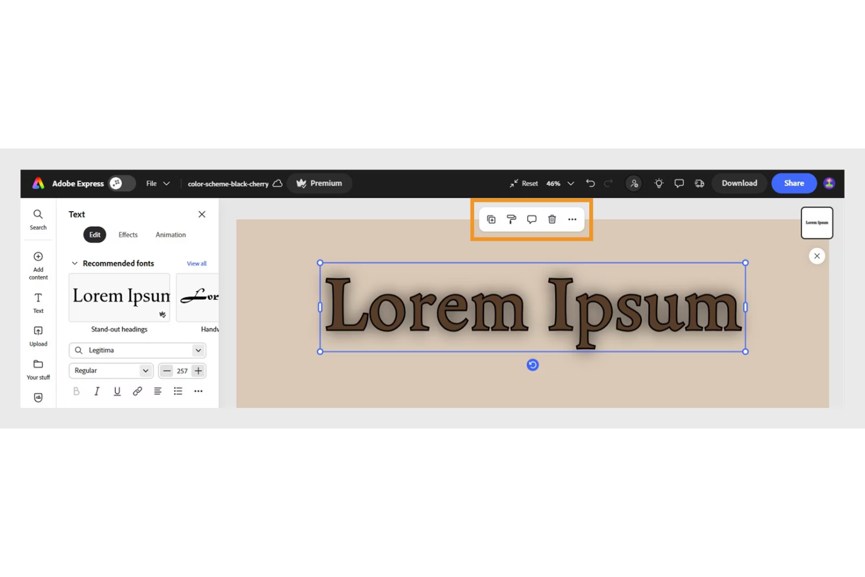Image resolution: width=865 pixels, height=577 pixels.
Task: Click the View all fonts link
Action: click(x=196, y=263)
